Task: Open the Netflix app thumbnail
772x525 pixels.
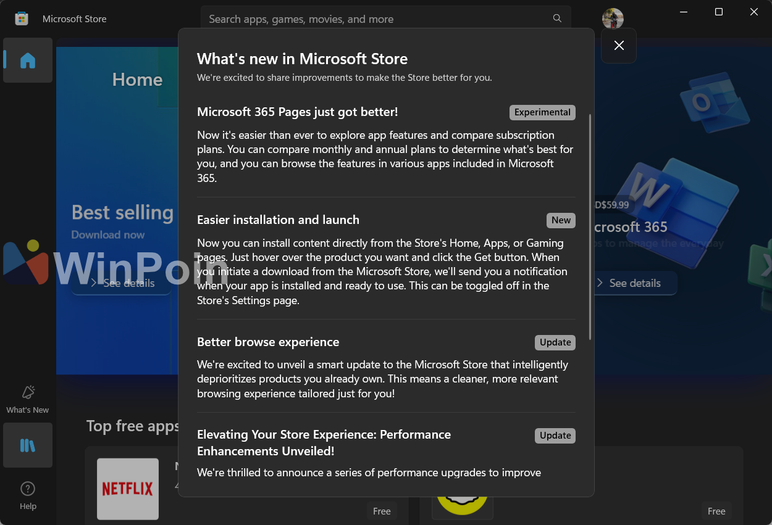Action: tap(128, 489)
